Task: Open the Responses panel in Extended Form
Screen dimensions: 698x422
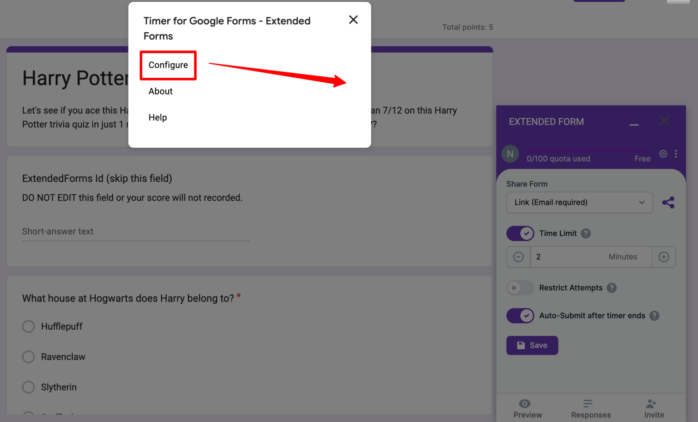Action: (590, 408)
